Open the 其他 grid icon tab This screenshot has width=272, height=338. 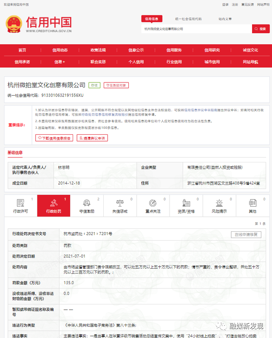click(252, 206)
